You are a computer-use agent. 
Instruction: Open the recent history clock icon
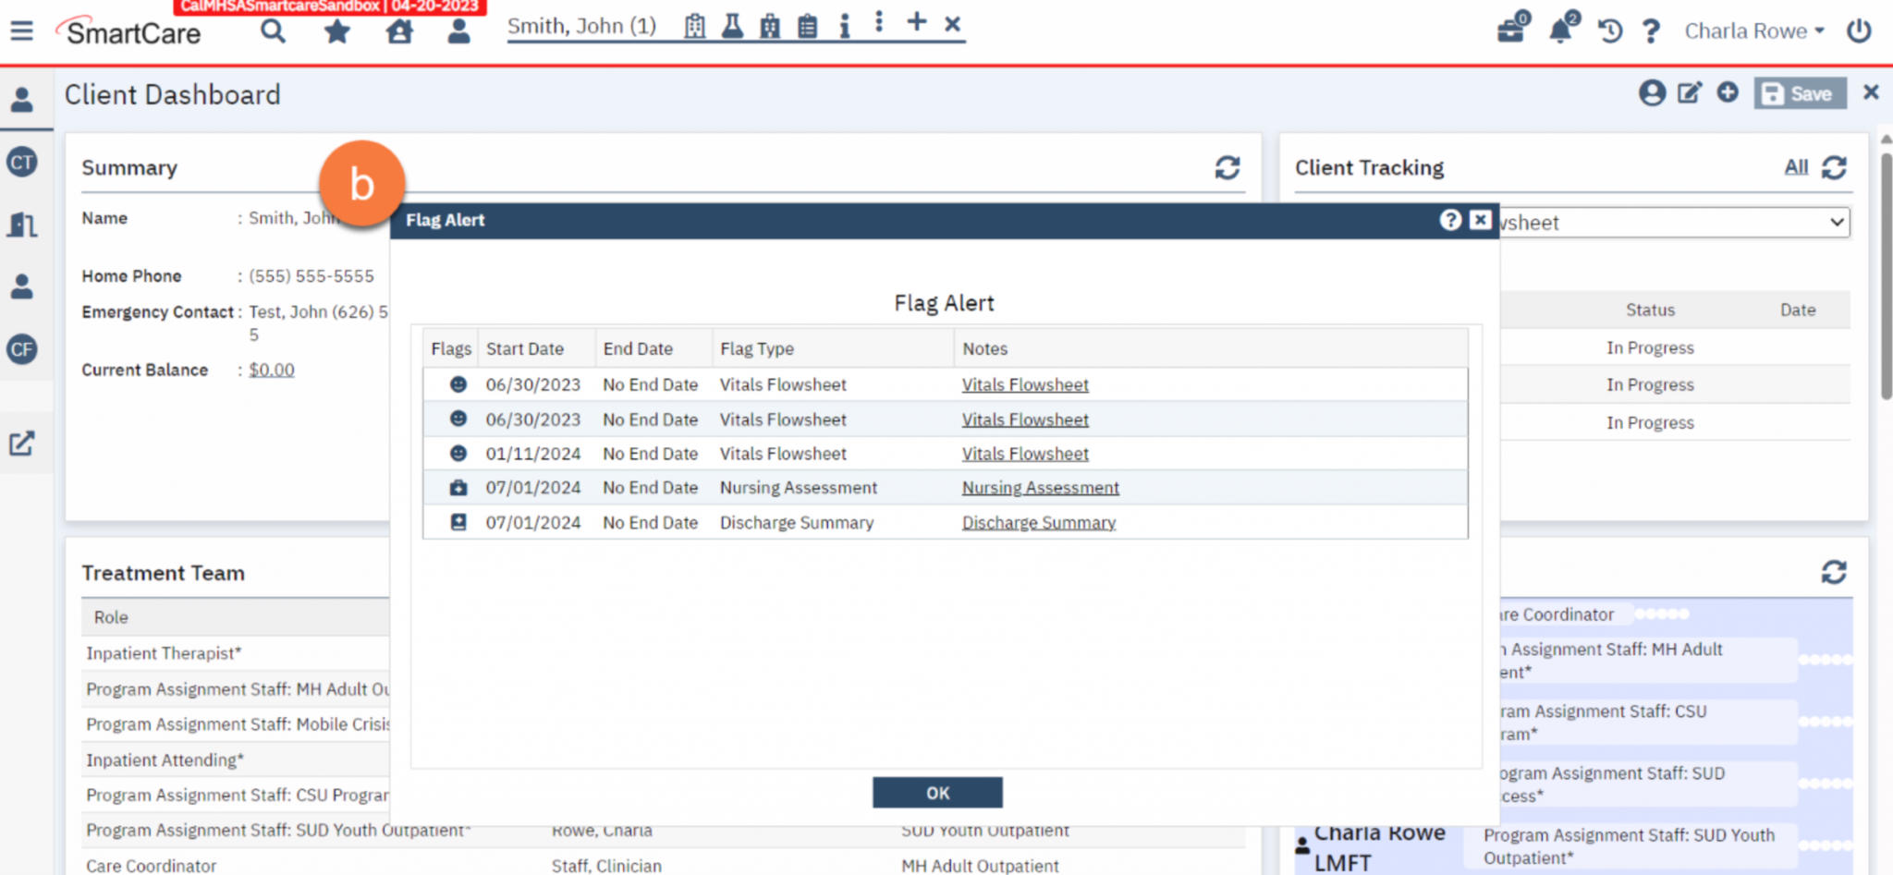tap(1609, 30)
